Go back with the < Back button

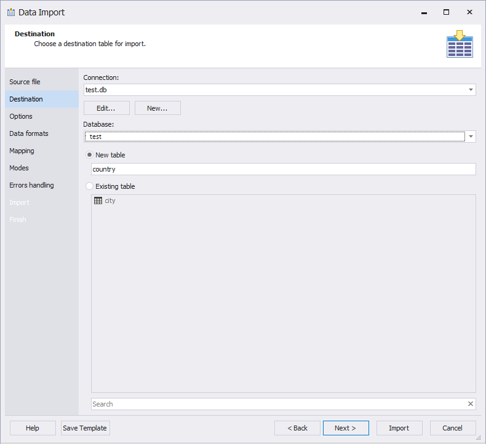point(297,428)
